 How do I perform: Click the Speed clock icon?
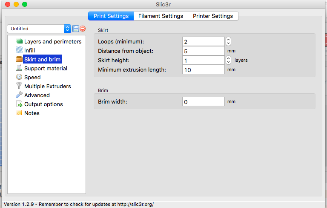pos(19,77)
